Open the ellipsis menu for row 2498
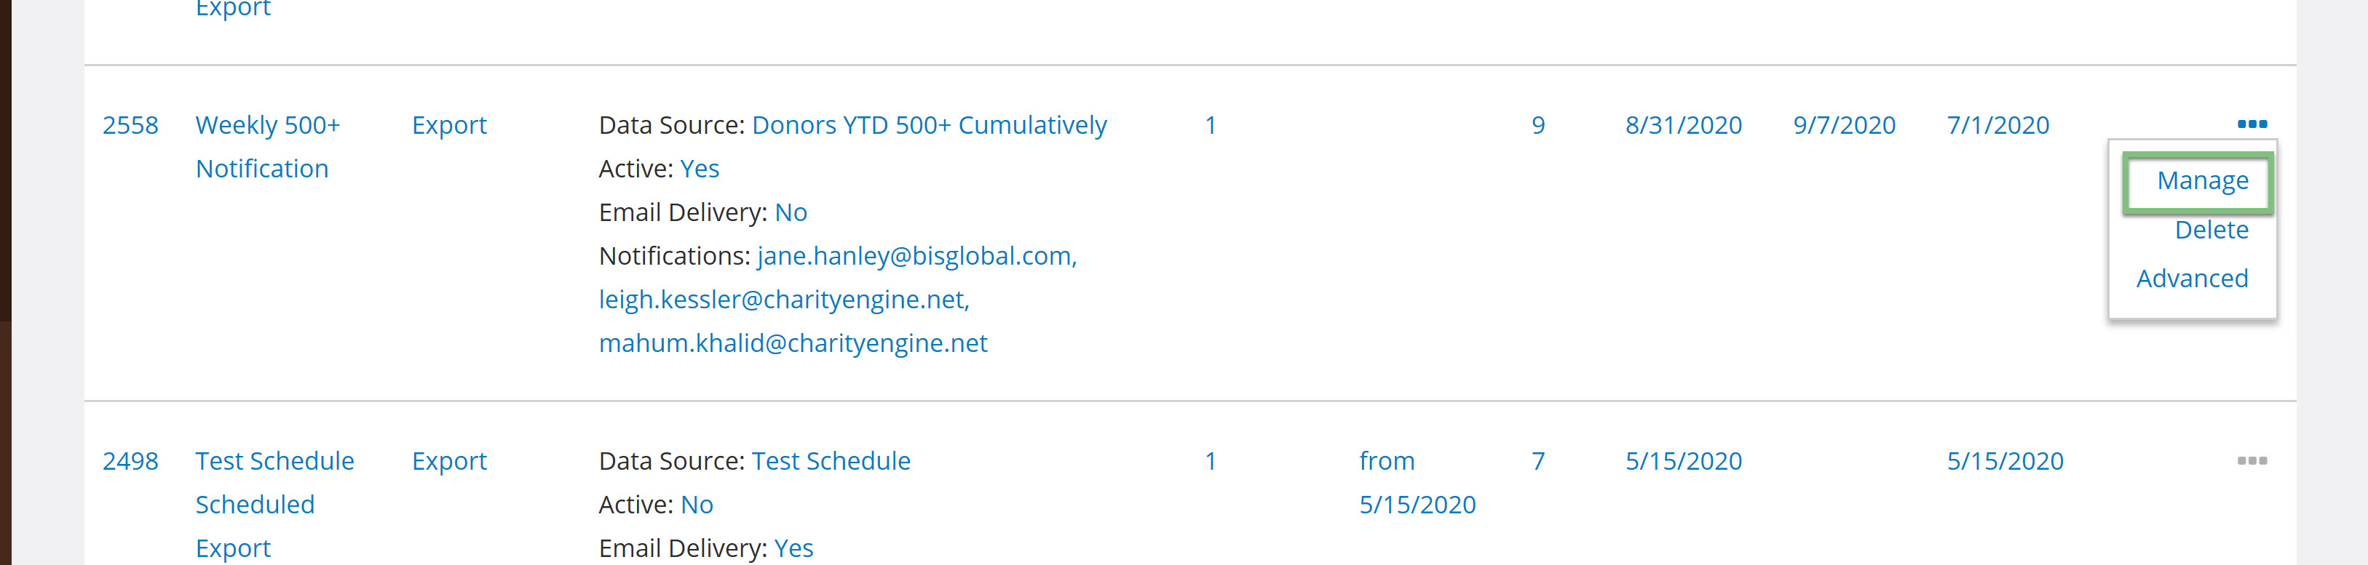 click(x=2252, y=460)
